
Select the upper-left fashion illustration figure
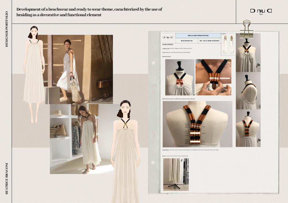click(34, 73)
